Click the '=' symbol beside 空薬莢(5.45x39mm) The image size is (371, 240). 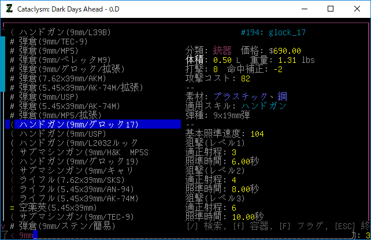tap(12, 207)
